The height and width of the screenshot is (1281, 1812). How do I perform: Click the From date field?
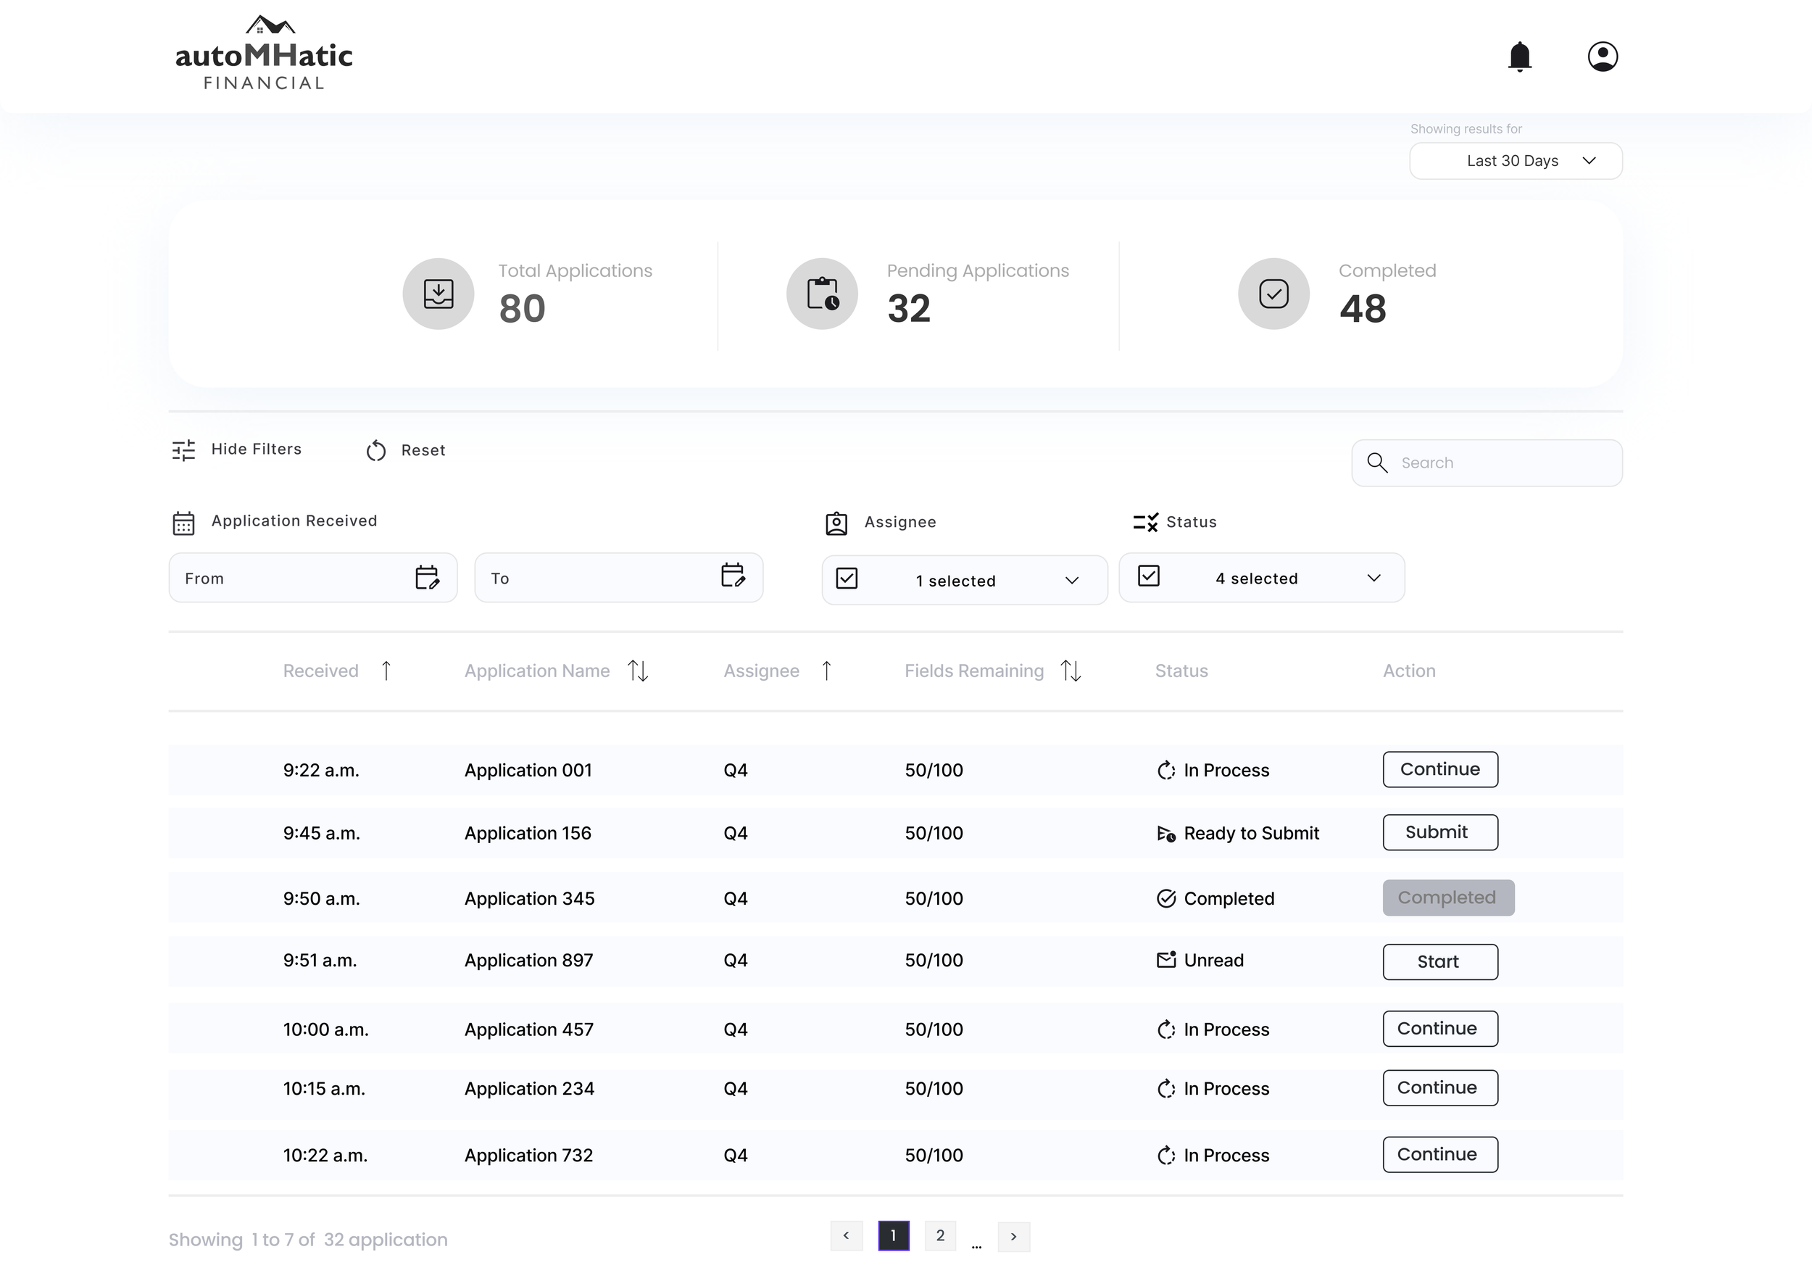[x=312, y=578]
